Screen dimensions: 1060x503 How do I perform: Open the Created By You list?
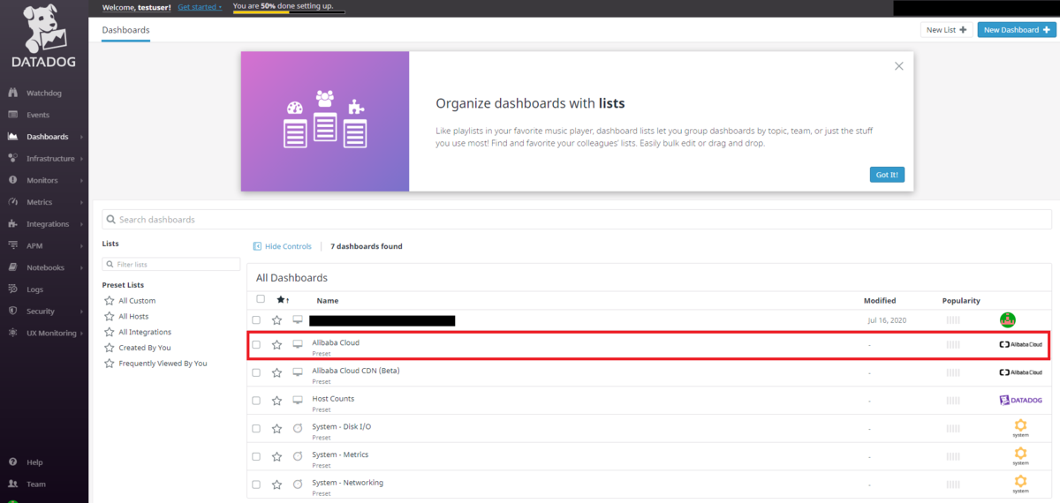[145, 348]
